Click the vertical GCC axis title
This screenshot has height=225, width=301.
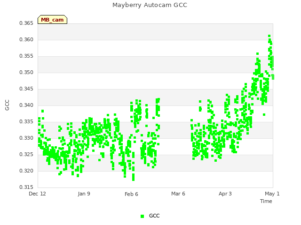tap(7, 105)
